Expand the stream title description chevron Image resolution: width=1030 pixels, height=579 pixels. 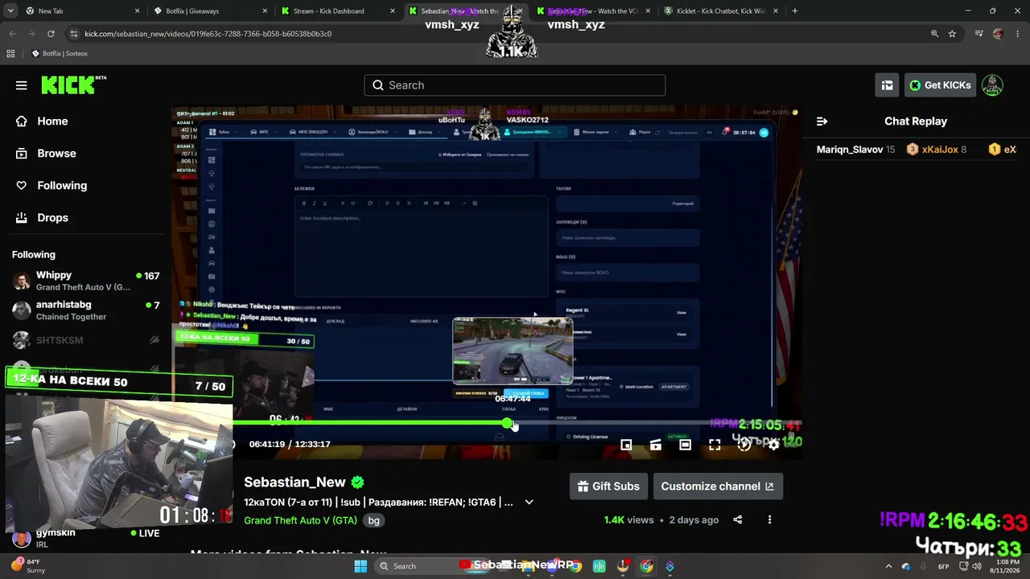point(529,503)
